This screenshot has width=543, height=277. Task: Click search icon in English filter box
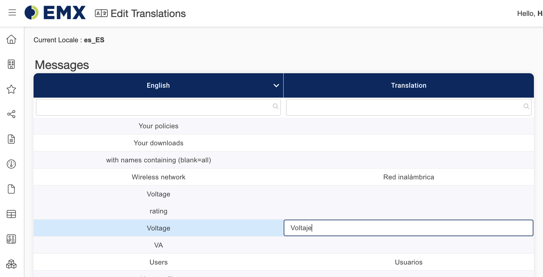tap(275, 106)
